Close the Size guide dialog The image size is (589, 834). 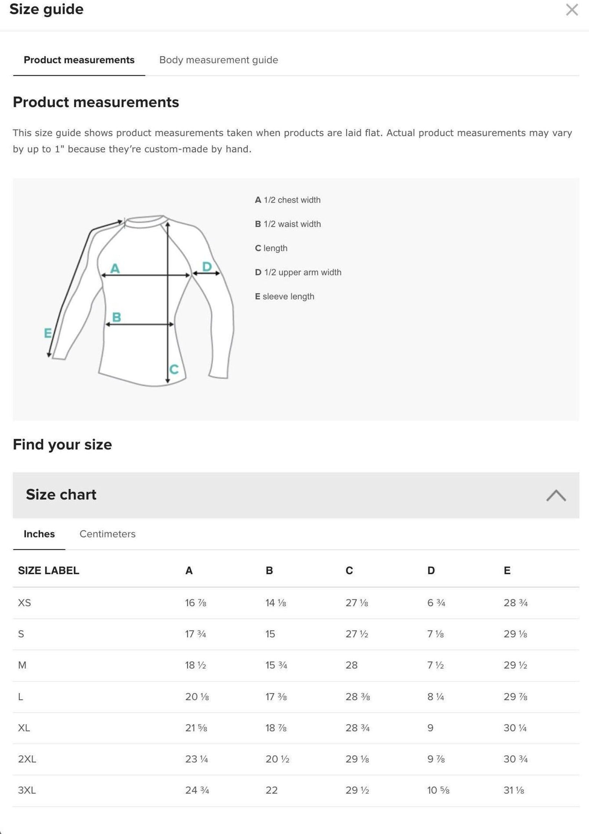coord(571,10)
